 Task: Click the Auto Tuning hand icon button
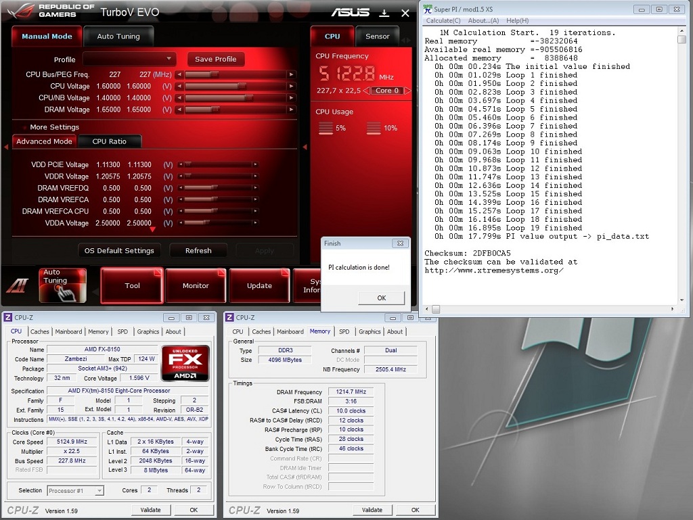tap(63, 285)
